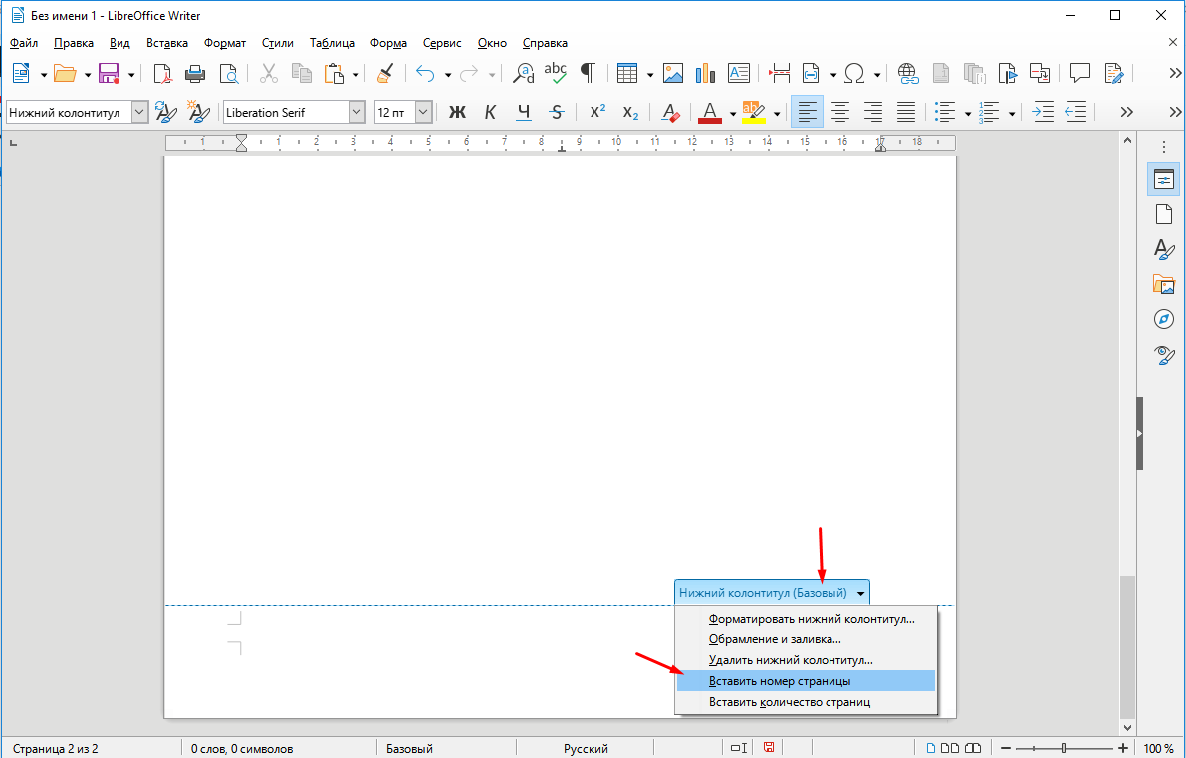1186x758 pixels.
Task: Cut selection with scissors icon
Action: point(269,73)
